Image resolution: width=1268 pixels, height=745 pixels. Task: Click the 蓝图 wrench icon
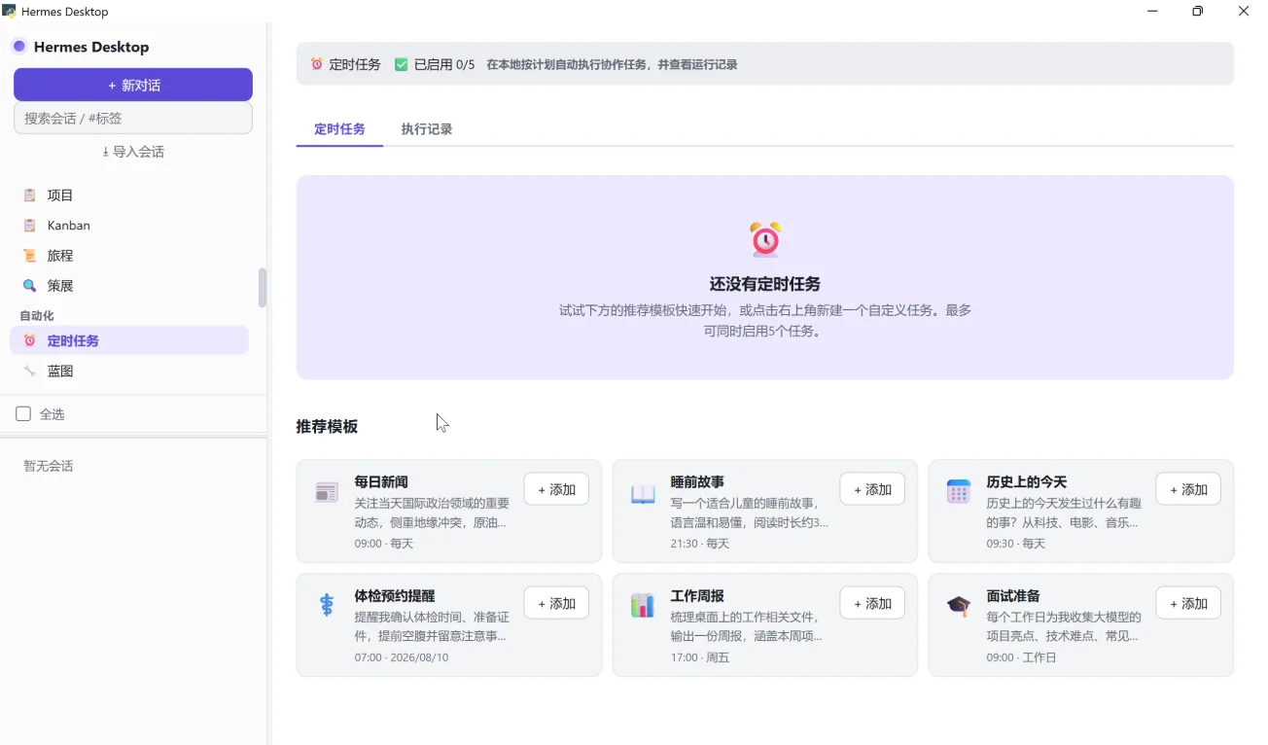point(30,371)
